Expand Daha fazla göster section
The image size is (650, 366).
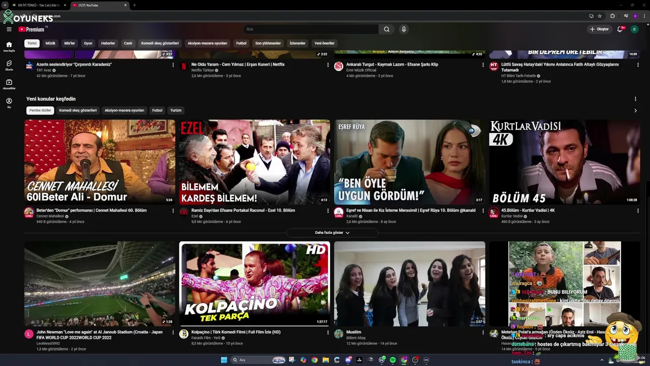point(332,233)
